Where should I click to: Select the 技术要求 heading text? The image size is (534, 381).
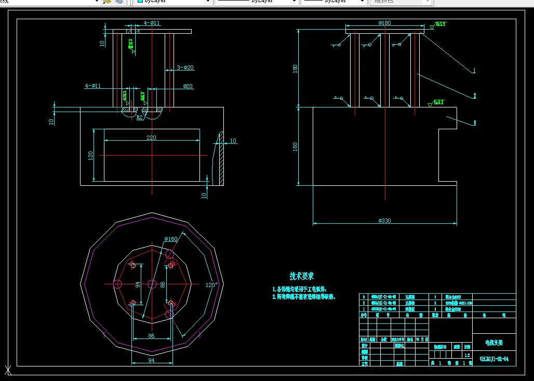302,276
